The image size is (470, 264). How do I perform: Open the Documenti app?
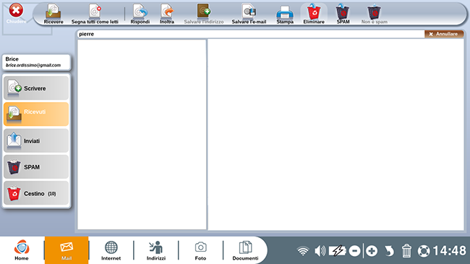point(245,250)
